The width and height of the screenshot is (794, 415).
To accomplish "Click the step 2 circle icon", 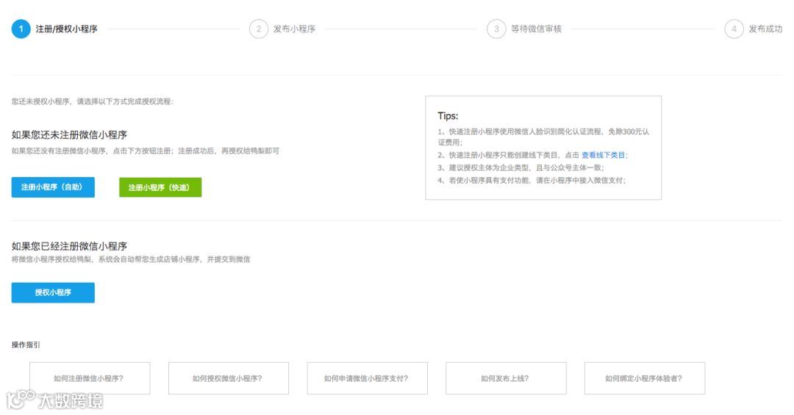I will 258,29.
